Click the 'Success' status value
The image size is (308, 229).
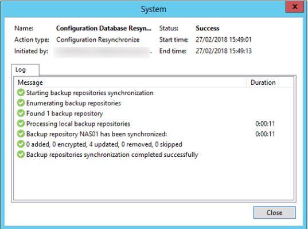point(208,29)
